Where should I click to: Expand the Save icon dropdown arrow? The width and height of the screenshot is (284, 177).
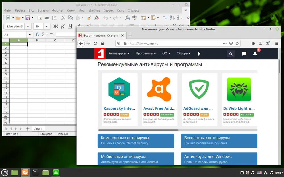coord(33,18)
